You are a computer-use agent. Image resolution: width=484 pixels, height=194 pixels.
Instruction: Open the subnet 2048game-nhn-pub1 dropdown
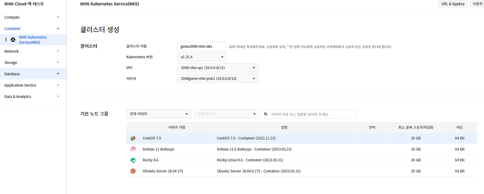pyautogui.click(x=218, y=79)
